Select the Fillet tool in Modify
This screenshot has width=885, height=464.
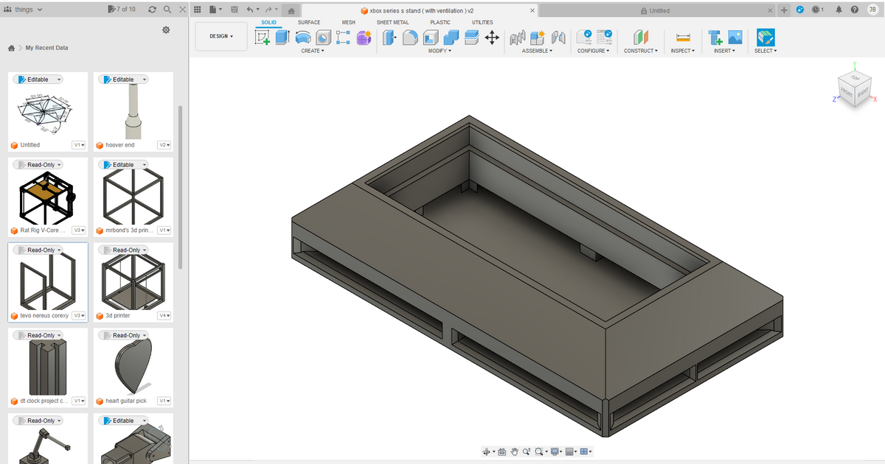(410, 35)
